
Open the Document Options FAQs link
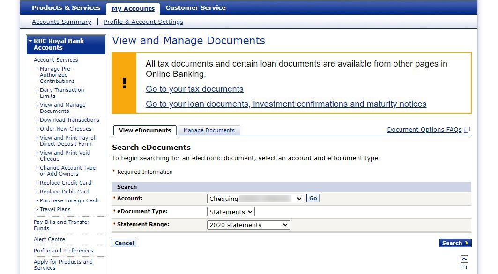[424, 130]
